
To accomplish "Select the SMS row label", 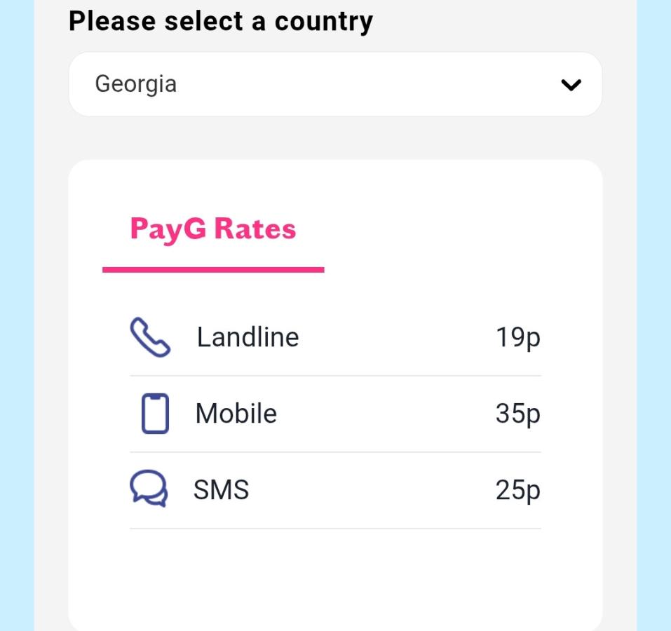I will [221, 489].
